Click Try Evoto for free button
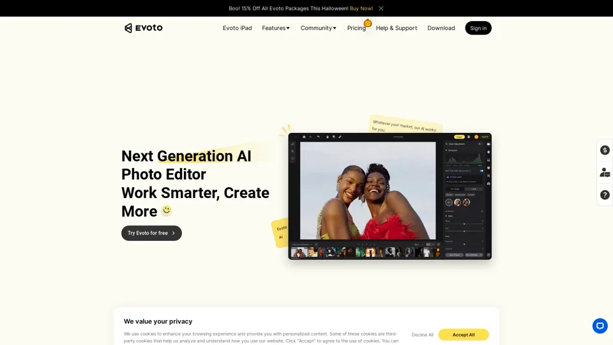 (x=152, y=233)
